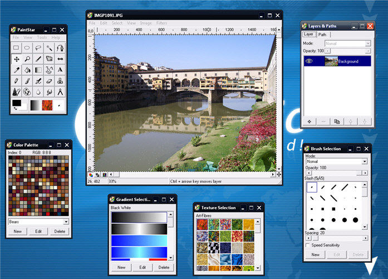388x279 pixels.
Task: Pick the Smudge finger tool
Action: 49,92
